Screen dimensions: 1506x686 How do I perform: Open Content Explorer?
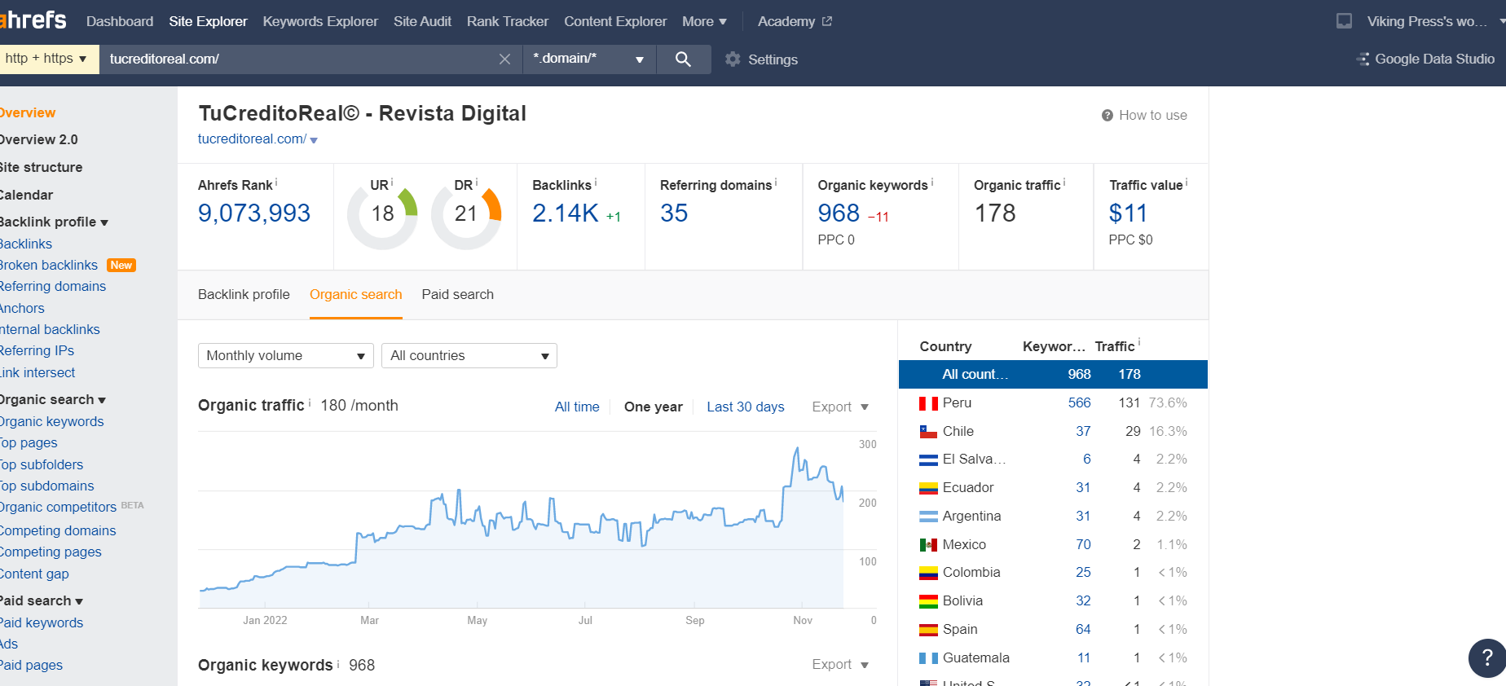(x=615, y=21)
